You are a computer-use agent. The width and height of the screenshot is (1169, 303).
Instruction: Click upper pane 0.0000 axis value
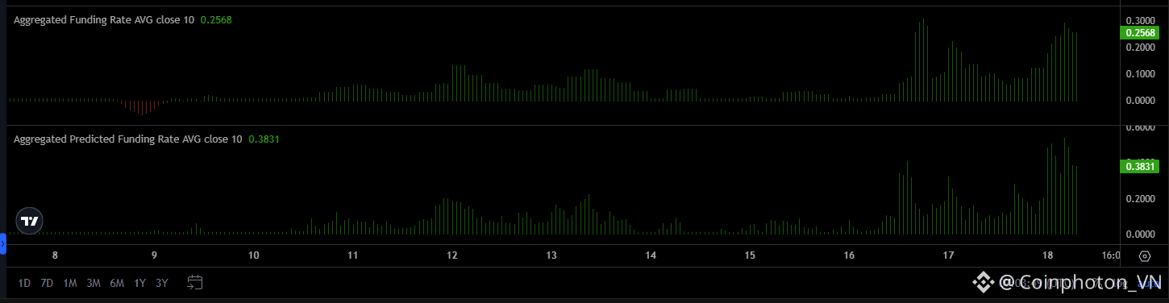click(x=1141, y=101)
